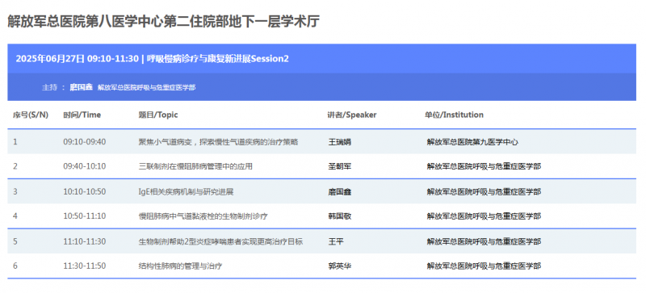Click the institution cell in the 09:40-10:10 row

coord(484,166)
